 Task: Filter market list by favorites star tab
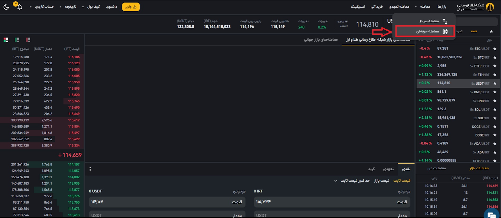click(491, 31)
